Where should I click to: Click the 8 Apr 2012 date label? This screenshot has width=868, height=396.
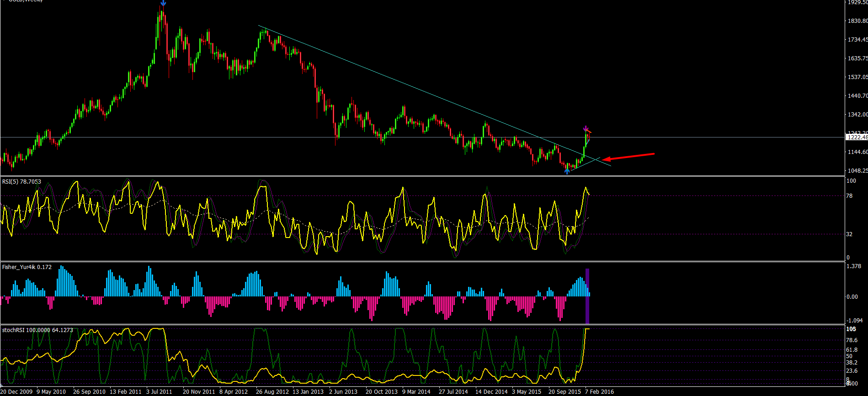234,392
